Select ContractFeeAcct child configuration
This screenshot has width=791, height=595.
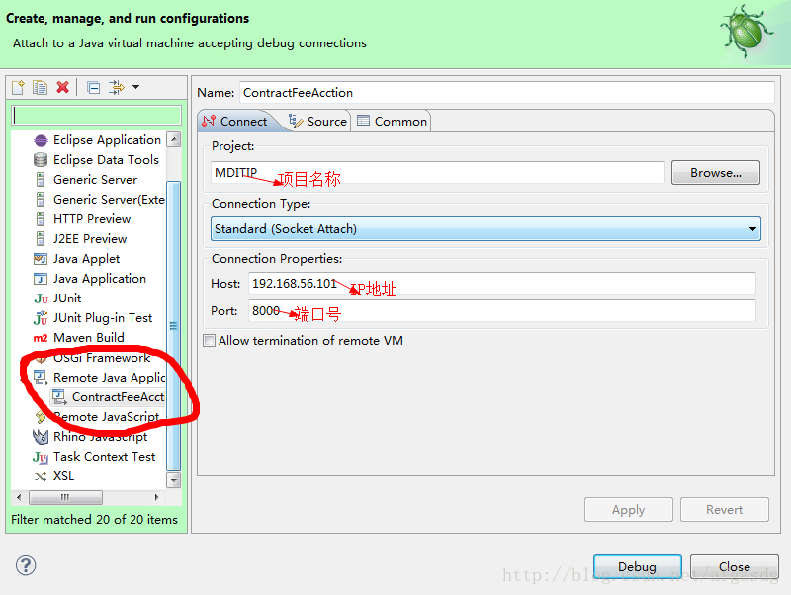coord(118,397)
